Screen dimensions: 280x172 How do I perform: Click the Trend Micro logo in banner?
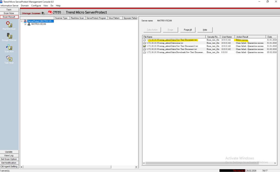click(x=55, y=12)
